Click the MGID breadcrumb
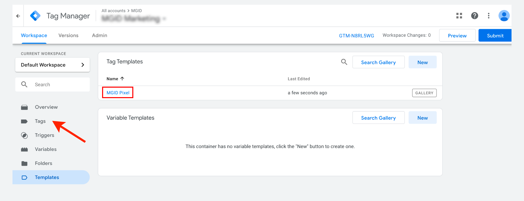This screenshot has height=201, width=524. (x=137, y=11)
